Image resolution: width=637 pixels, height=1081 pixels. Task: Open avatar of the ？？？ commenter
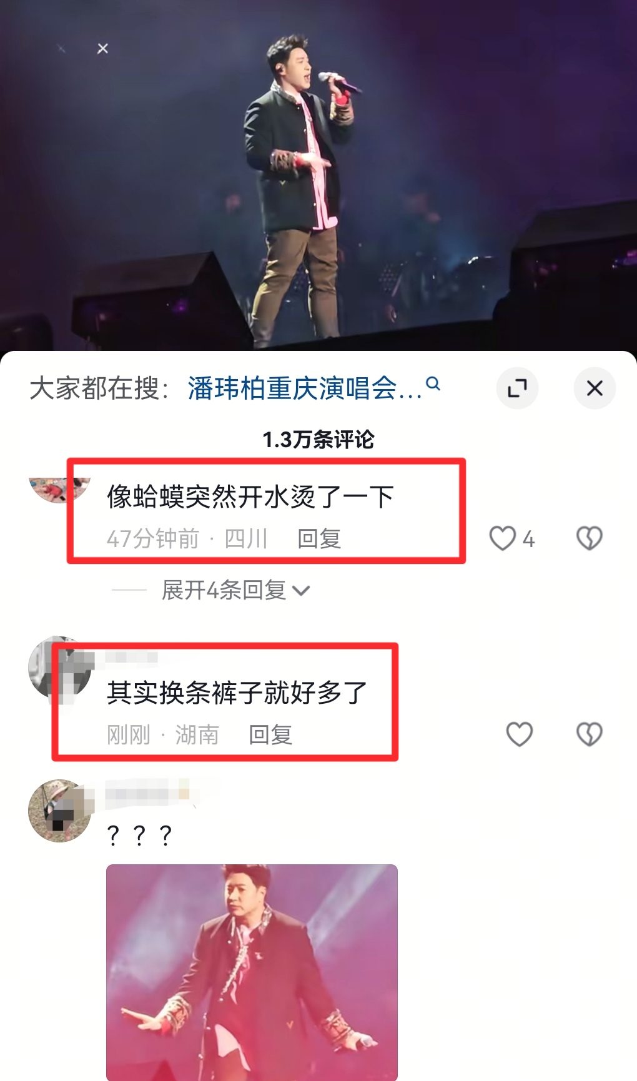60,811
